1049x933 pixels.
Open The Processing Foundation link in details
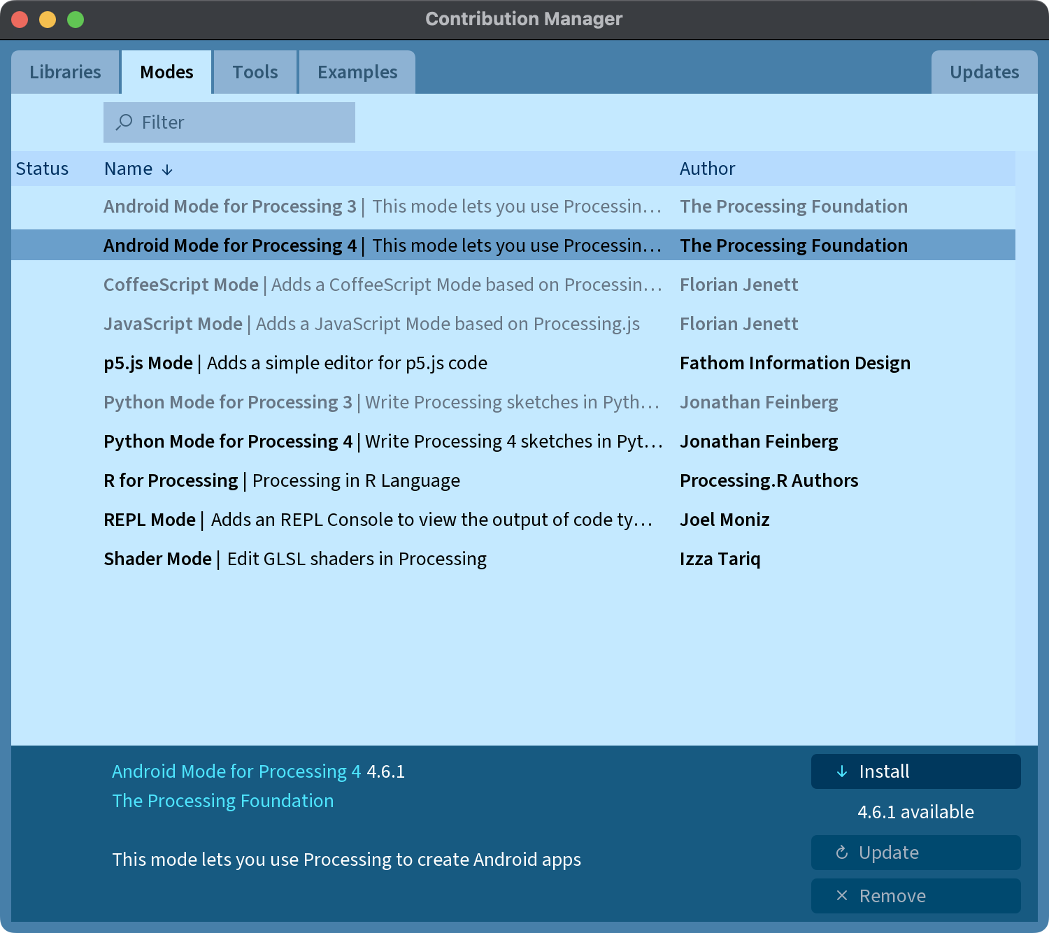click(x=223, y=801)
